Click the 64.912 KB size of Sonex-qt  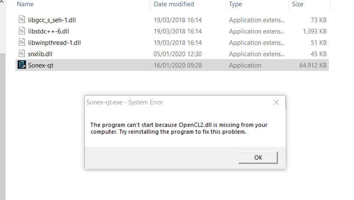(313, 65)
